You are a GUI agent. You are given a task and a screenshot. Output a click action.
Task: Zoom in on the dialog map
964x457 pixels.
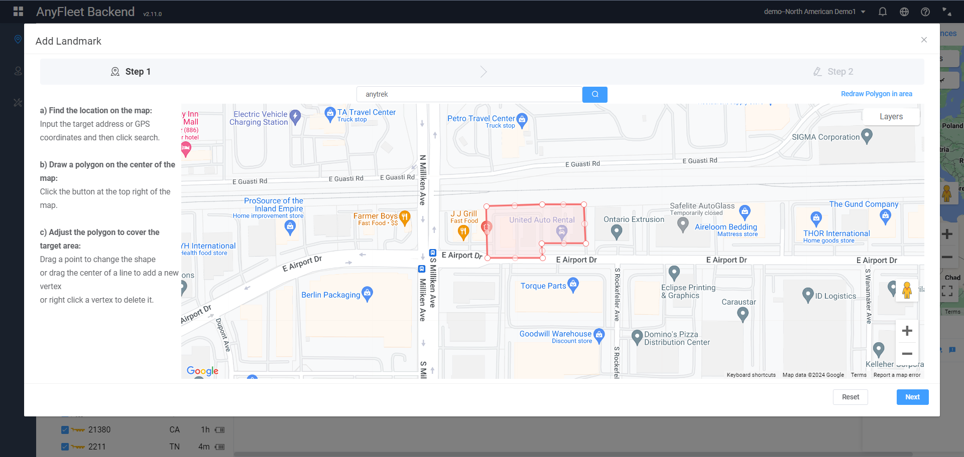pos(907,331)
